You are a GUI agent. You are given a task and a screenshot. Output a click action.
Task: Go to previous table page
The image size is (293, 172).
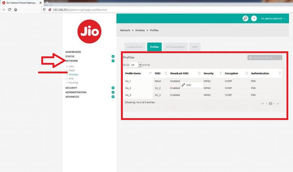(x=267, y=103)
